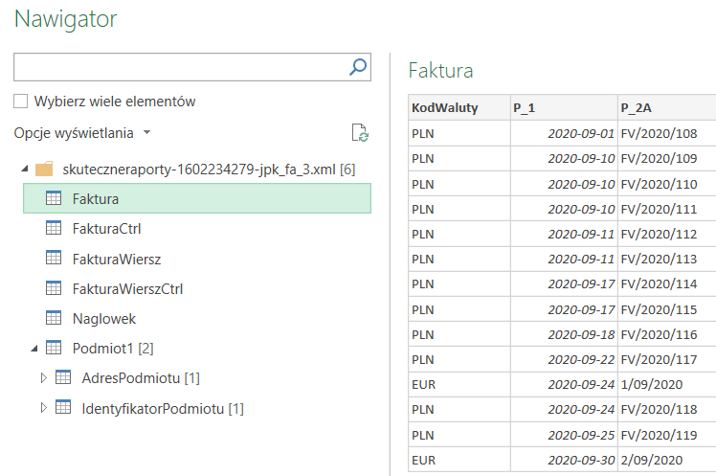Click the yellow XML file folder icon
The image size is (716, 476).
(44, 170)
